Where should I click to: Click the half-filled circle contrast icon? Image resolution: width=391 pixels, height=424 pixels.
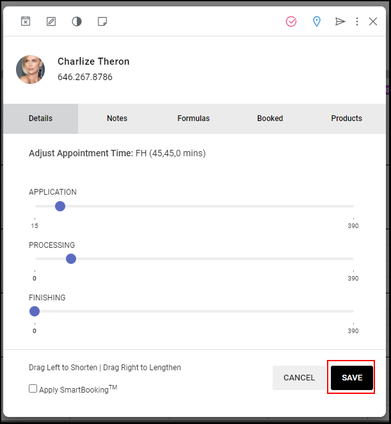tap(77, 21)
